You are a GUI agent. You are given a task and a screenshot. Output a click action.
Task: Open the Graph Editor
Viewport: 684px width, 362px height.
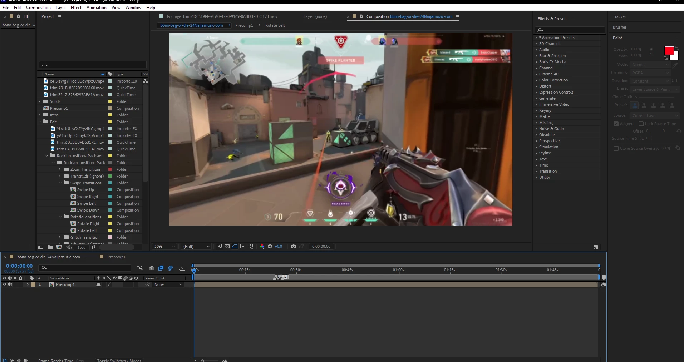[182, 268]
